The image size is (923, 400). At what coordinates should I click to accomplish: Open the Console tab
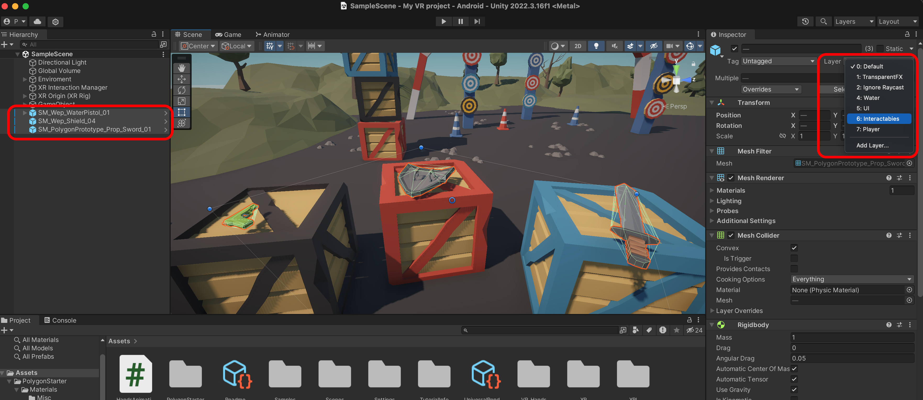60,320
